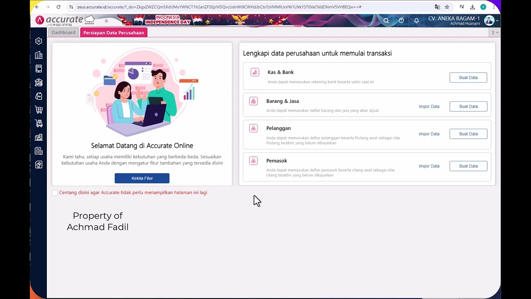Open the notifications bell
The width and height of the screenshot is (531, 299).
click(x=417, y=20)
